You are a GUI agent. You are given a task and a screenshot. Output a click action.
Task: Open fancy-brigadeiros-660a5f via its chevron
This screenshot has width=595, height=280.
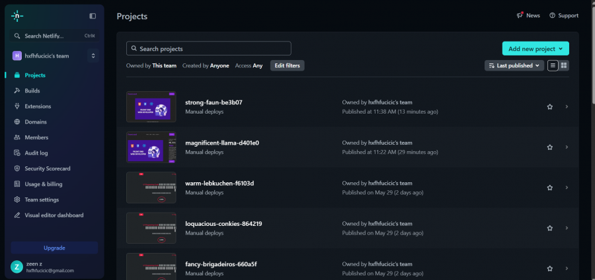point(567,268)
